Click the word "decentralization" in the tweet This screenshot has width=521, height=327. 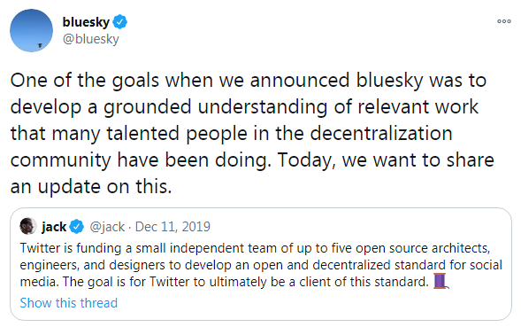pyautogui.click(x=381, y=133)
